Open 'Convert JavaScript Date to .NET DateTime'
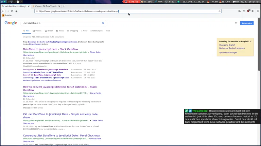The height and width of the screenshot is (146, 261). [x=43, y=72]
